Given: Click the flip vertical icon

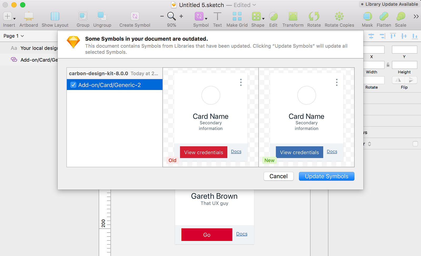Looking at the screenshot, I should [411, 80].
